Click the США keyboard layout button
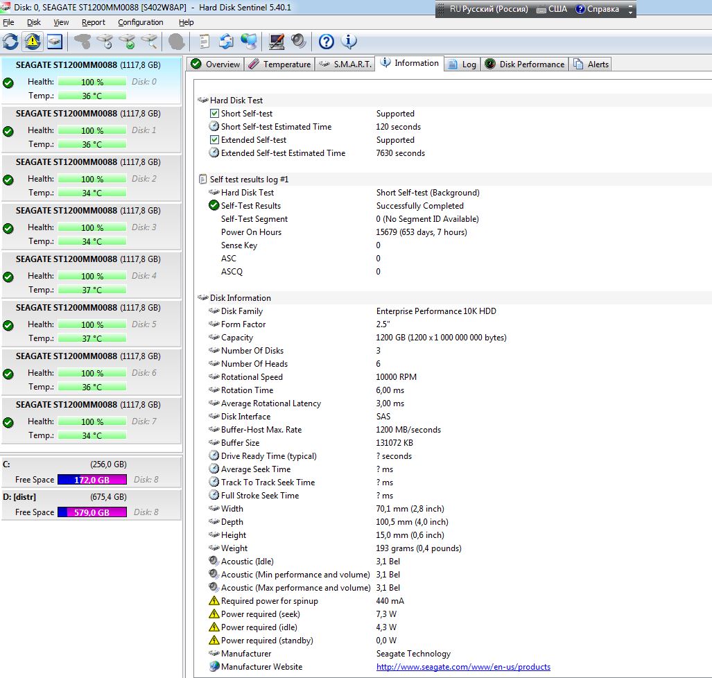 (552, 9)
